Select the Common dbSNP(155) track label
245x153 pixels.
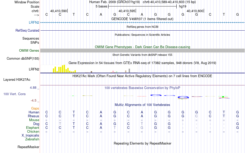(x=23, y=58)
